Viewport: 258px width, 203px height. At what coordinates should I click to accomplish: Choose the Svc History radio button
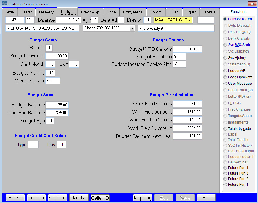[x=225, y=58]
